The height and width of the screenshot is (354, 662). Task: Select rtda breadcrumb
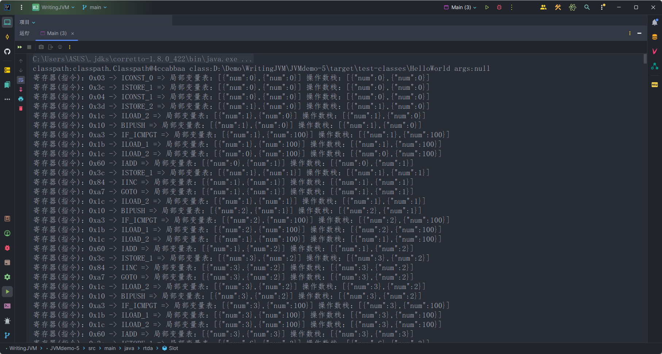coord(148,348)
